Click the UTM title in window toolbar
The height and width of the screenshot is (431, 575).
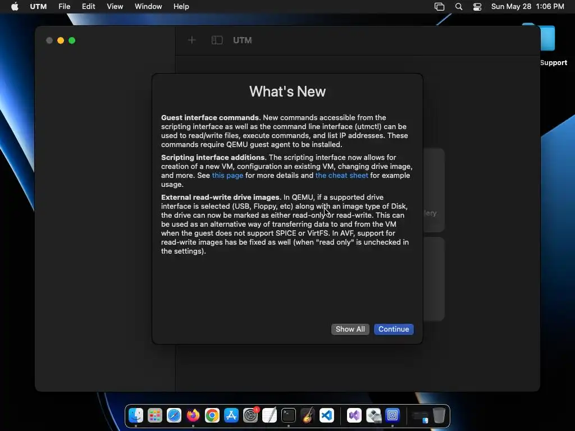pos(243,40)
